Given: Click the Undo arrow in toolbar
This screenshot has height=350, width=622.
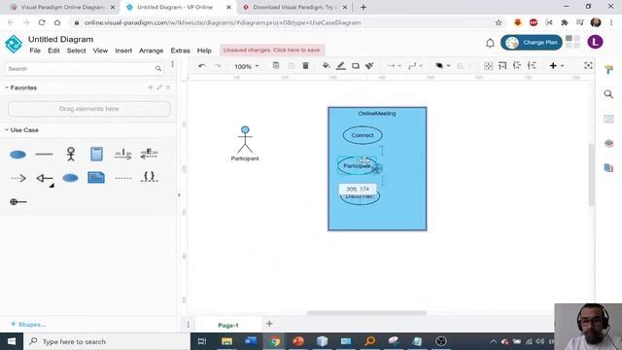Looking at the screenshot, I should pyautogui.click(x=202, y=66).
